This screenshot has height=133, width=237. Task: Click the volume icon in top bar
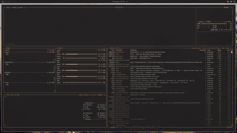[231, 1]
